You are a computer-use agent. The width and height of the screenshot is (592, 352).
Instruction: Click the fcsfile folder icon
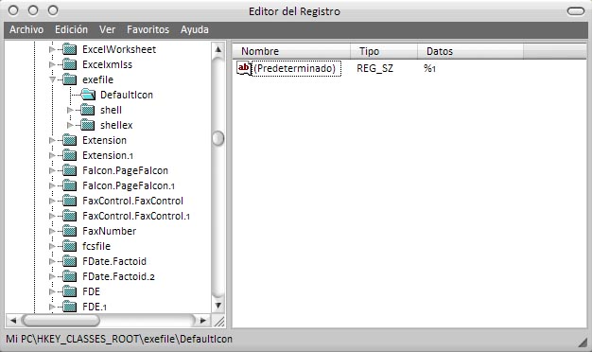point(69,246)
